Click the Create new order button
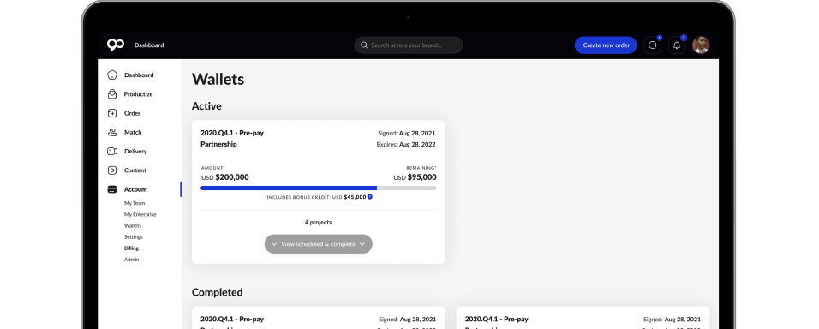The image size is (819, 329). click(606, 45)
